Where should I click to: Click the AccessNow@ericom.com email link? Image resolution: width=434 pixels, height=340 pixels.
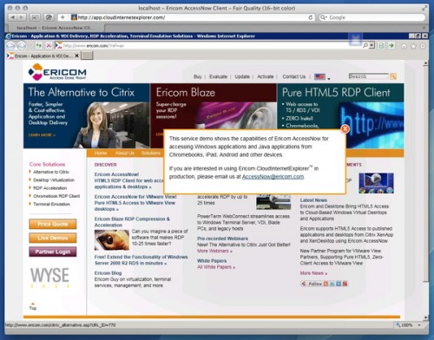pyautogui.click(x=273, y=176)
